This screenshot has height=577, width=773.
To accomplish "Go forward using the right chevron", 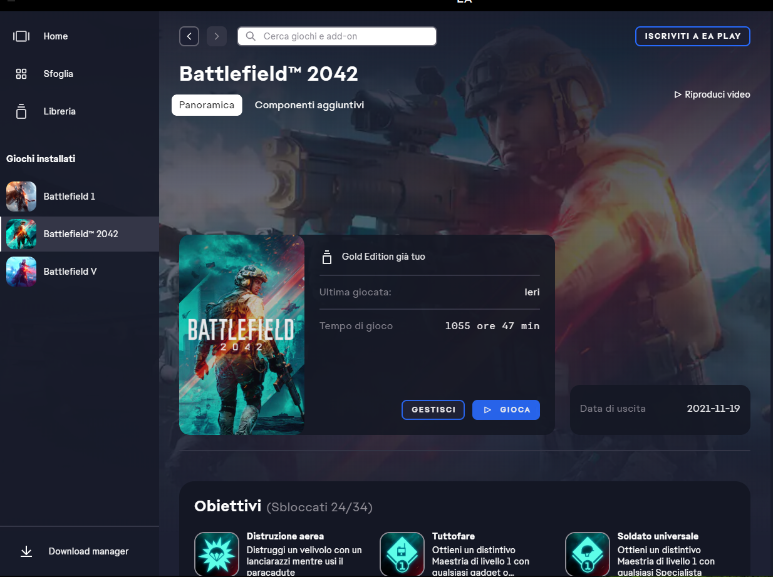I will pos(217,36).
